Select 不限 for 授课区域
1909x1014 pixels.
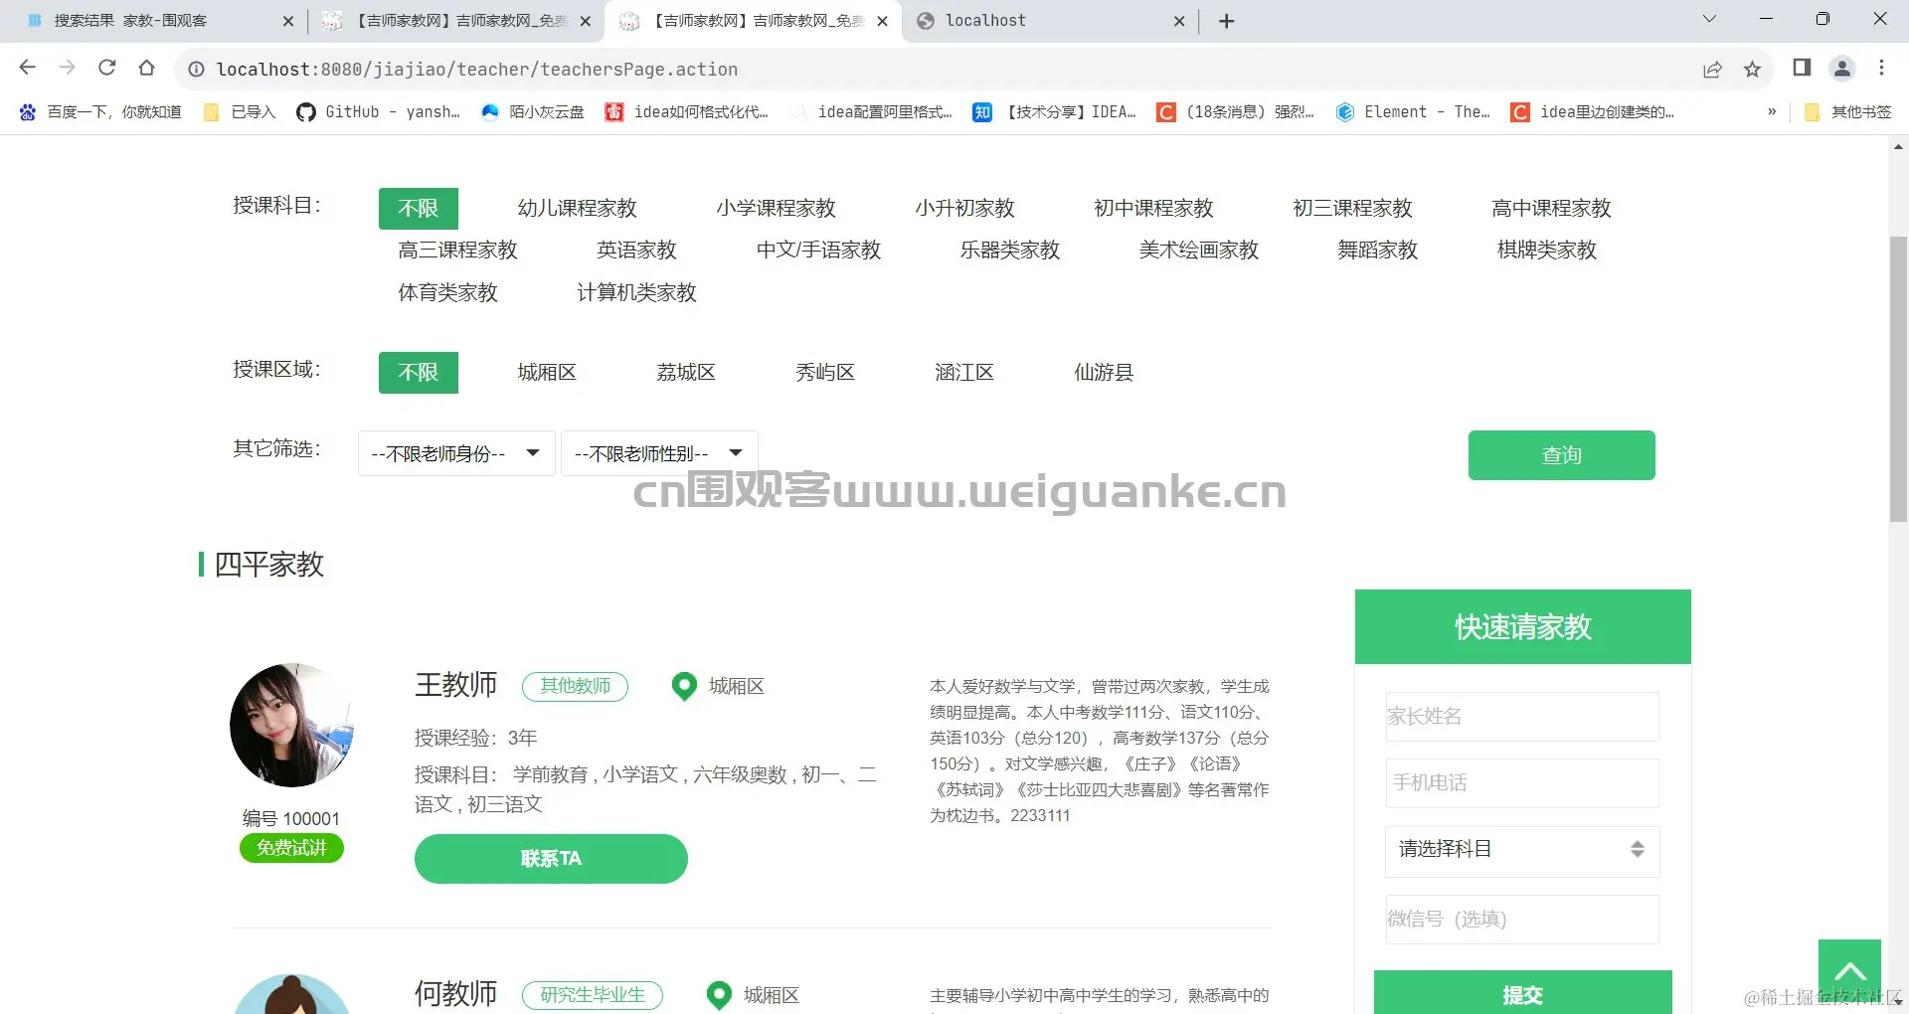pyautogui.click(x=419, y=373)
